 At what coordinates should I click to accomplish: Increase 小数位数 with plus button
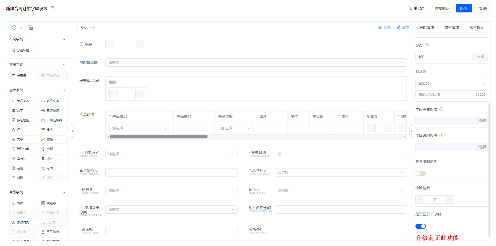point(450,200)
